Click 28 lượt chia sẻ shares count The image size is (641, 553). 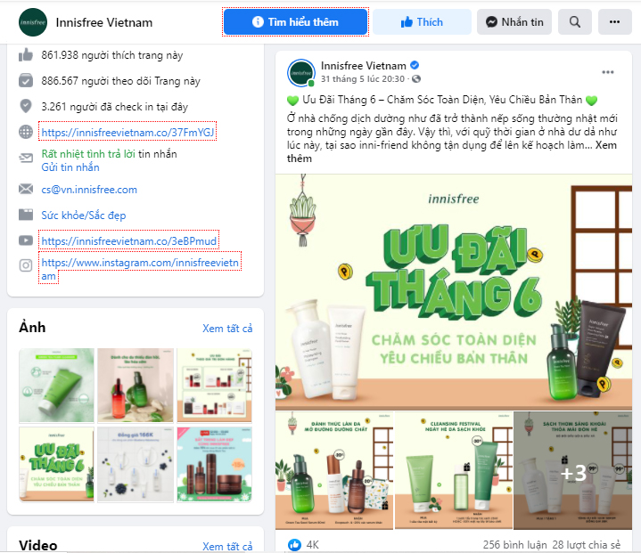click(x=587, y=545)
